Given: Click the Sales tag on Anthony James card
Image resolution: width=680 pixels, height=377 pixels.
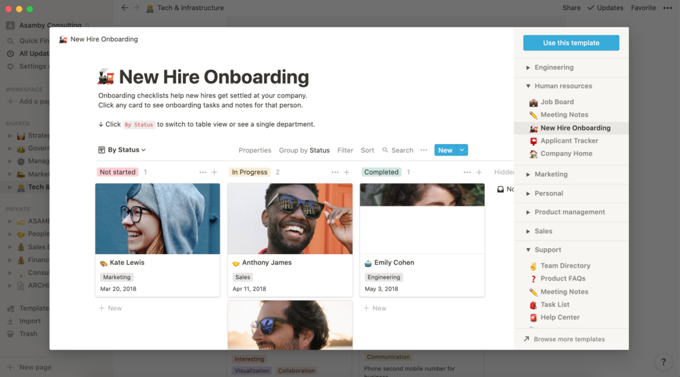Looking at the screenshot, I should point(243,277).
